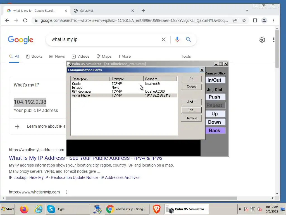Open 'What Is My IP Address' result link
Image resolution: width=286 pixels, height=215 pixels.
point(85,158)
